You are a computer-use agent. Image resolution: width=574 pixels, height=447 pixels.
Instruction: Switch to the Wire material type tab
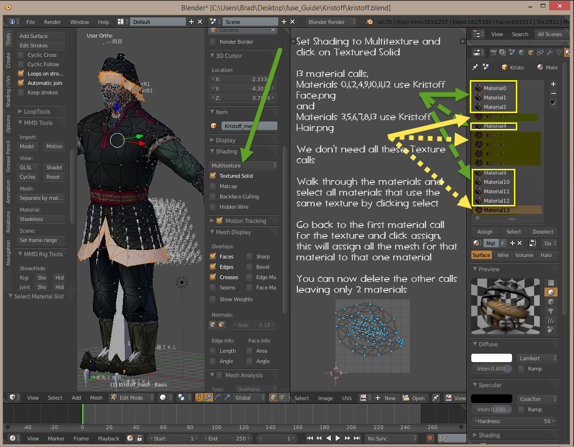[x=503, y=255]
